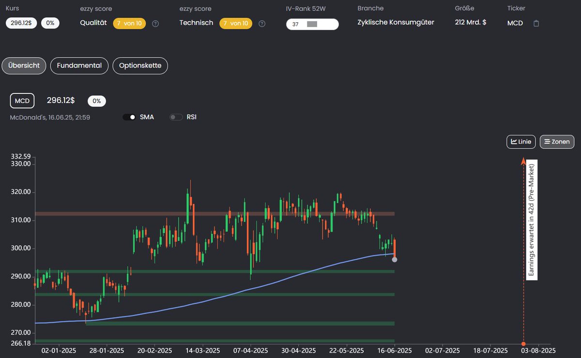Screen dimensions: 581x358
Task: Open the Technisch score help icon
Action: [262, 24]
